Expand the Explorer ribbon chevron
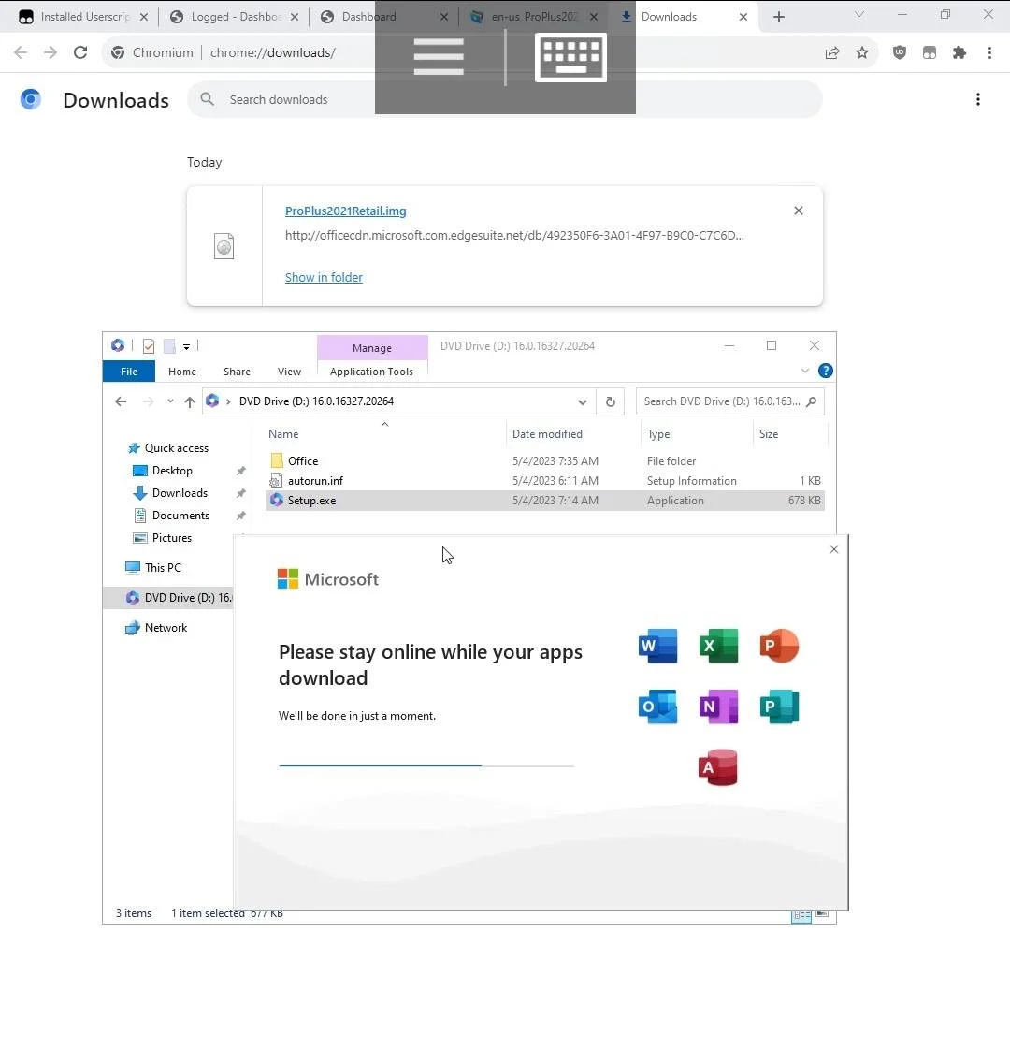 tap(805, 371)
